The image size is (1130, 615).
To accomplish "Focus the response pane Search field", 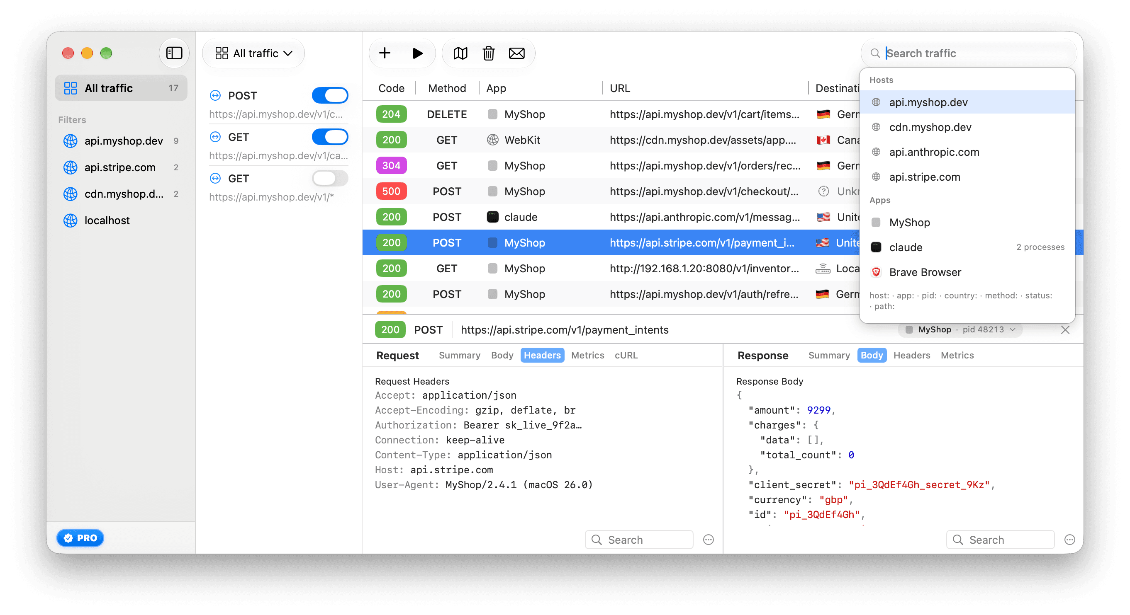I will 1000,540.
